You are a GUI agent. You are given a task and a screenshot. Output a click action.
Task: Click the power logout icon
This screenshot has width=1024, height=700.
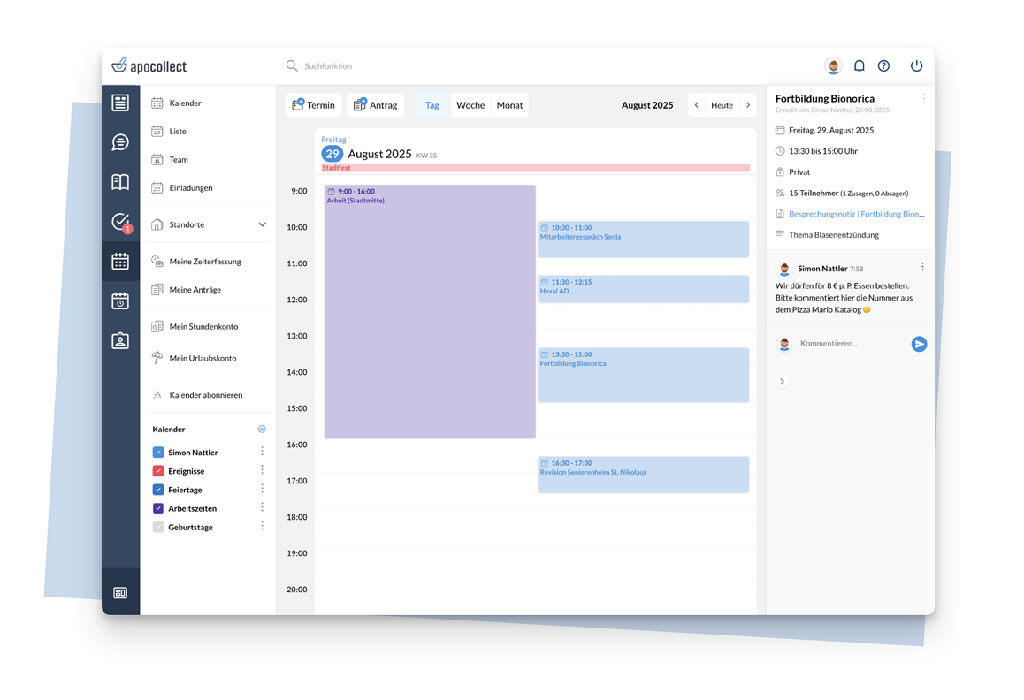click(916, 66)
